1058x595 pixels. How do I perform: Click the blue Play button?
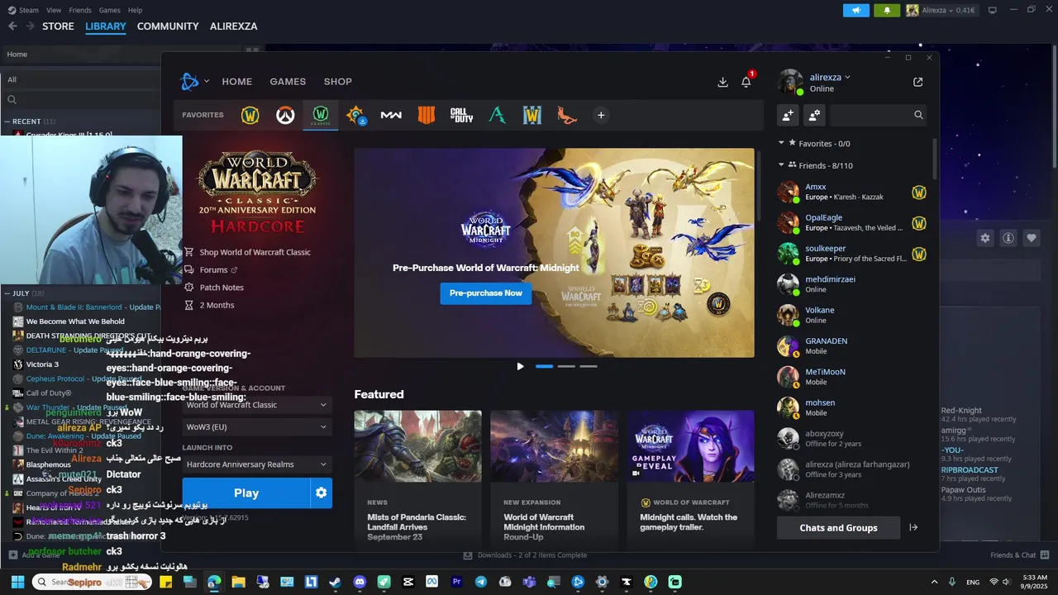click(245, 493)
